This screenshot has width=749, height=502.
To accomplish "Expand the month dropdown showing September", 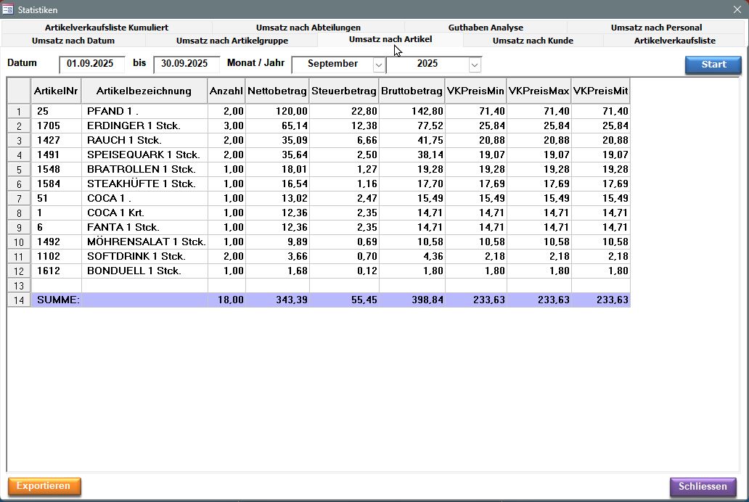I will click(x=379, y=65).
